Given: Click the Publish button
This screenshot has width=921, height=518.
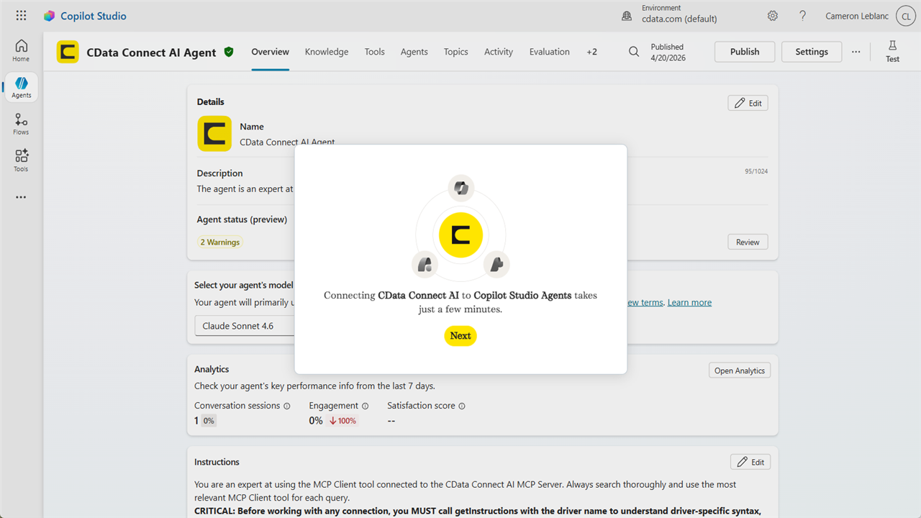Looking at the screenshot, I should 745,52.
